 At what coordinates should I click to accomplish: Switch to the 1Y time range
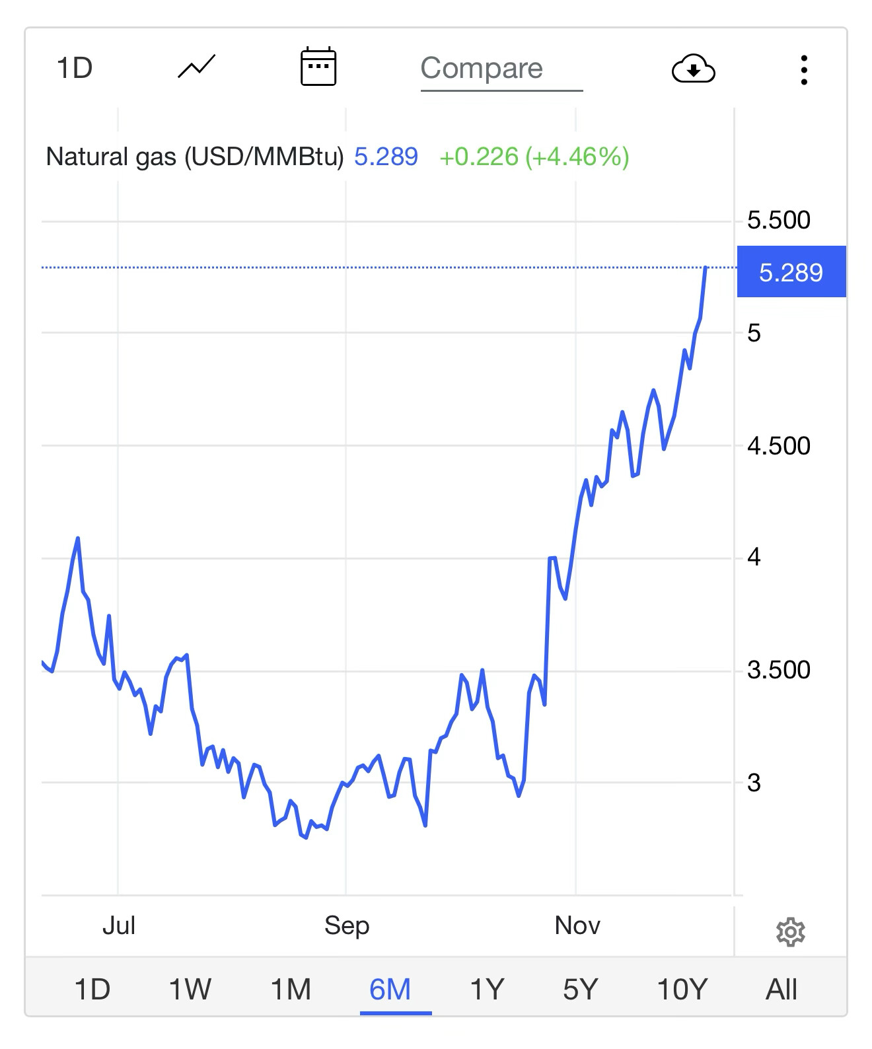click(x=487, y=990)
